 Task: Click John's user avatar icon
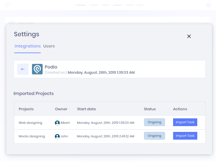(x=57, y=136)
